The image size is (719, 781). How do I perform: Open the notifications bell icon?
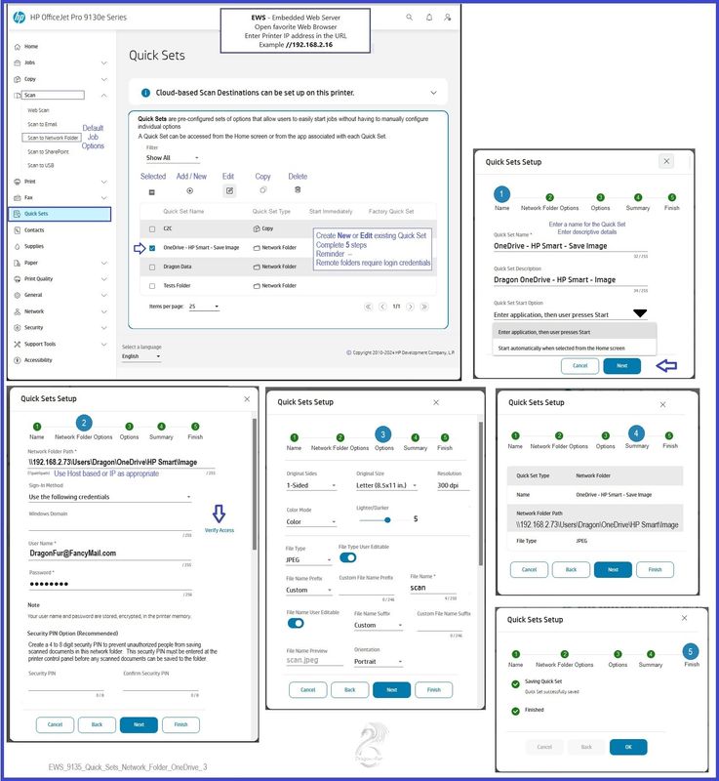click(x=429, y=18)
